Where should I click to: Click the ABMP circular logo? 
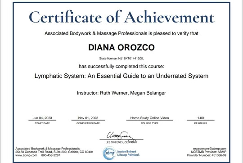pos(109,153)
